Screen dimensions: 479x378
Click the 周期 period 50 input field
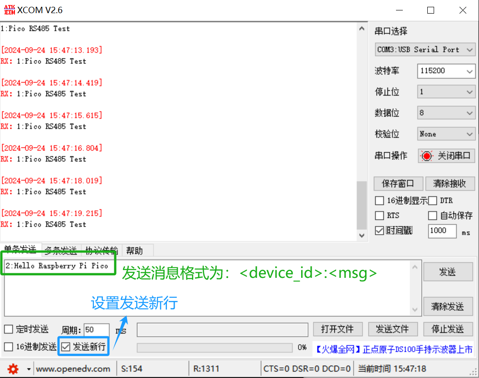[x=97, y=330]
